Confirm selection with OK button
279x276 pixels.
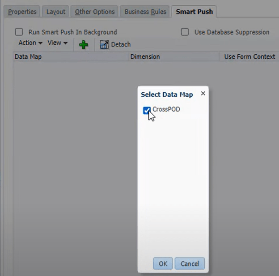(163, 263)
